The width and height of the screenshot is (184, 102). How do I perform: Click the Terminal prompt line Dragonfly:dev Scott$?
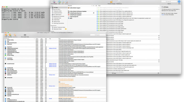tap(10, 19)
